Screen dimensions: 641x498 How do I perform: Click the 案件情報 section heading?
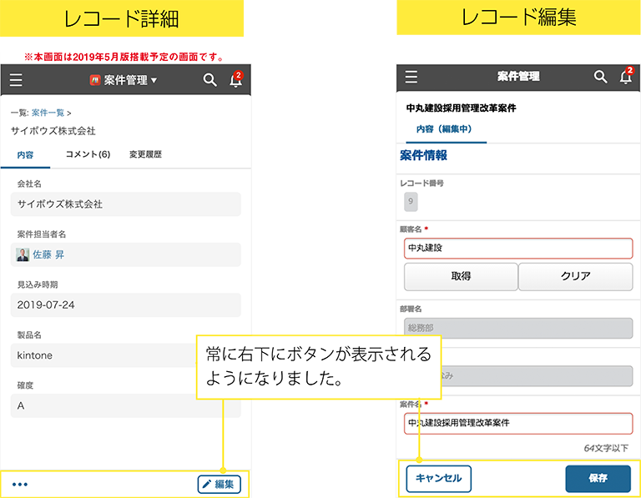point(423,156)
